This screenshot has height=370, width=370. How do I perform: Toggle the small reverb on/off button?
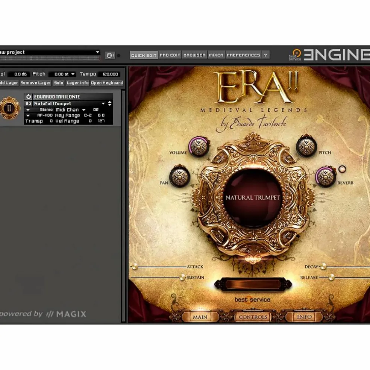tap(342, 169)
